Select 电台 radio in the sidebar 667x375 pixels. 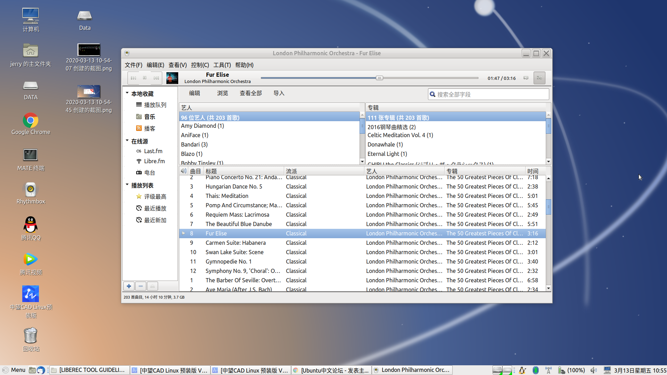[x=146, y=173]
